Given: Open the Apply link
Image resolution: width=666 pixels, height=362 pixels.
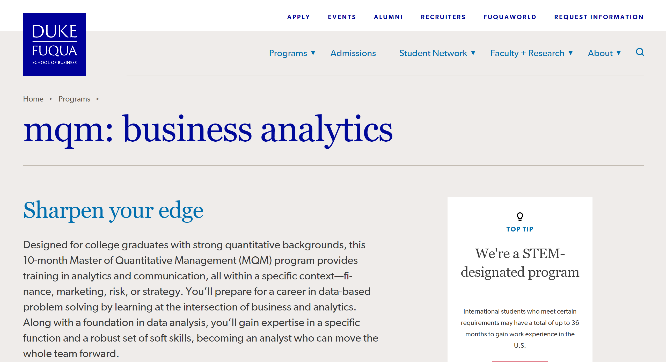Looking at the screenshot, I should (x=298, y=17).
